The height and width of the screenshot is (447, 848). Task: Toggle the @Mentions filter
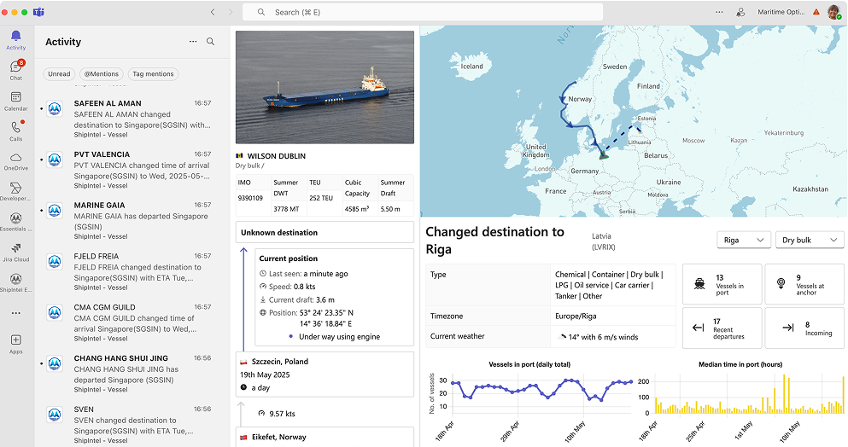pos(101,74)
